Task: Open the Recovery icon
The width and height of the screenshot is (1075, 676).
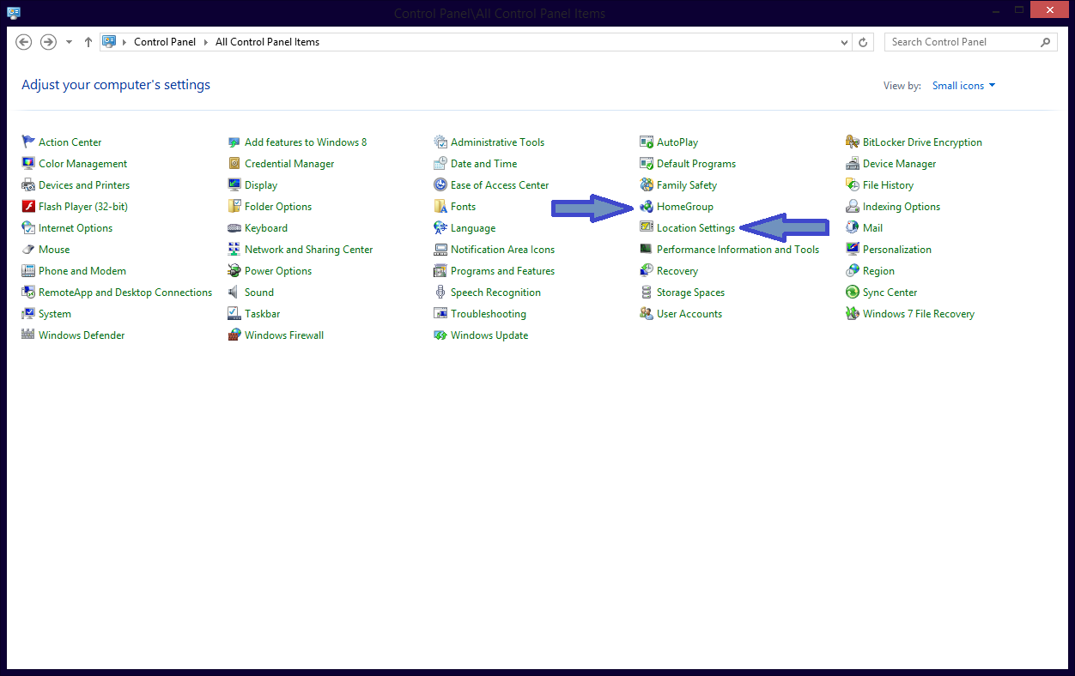Action: pos(647,271)
